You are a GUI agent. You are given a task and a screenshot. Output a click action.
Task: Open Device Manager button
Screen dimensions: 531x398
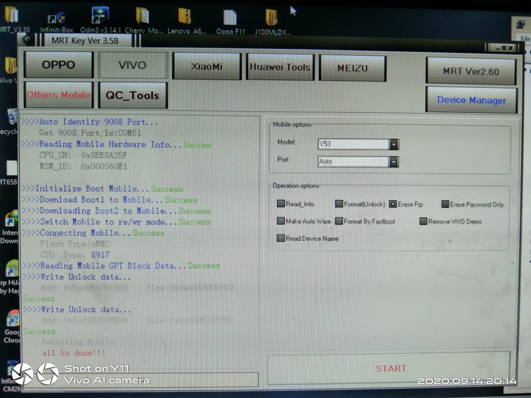471,100
